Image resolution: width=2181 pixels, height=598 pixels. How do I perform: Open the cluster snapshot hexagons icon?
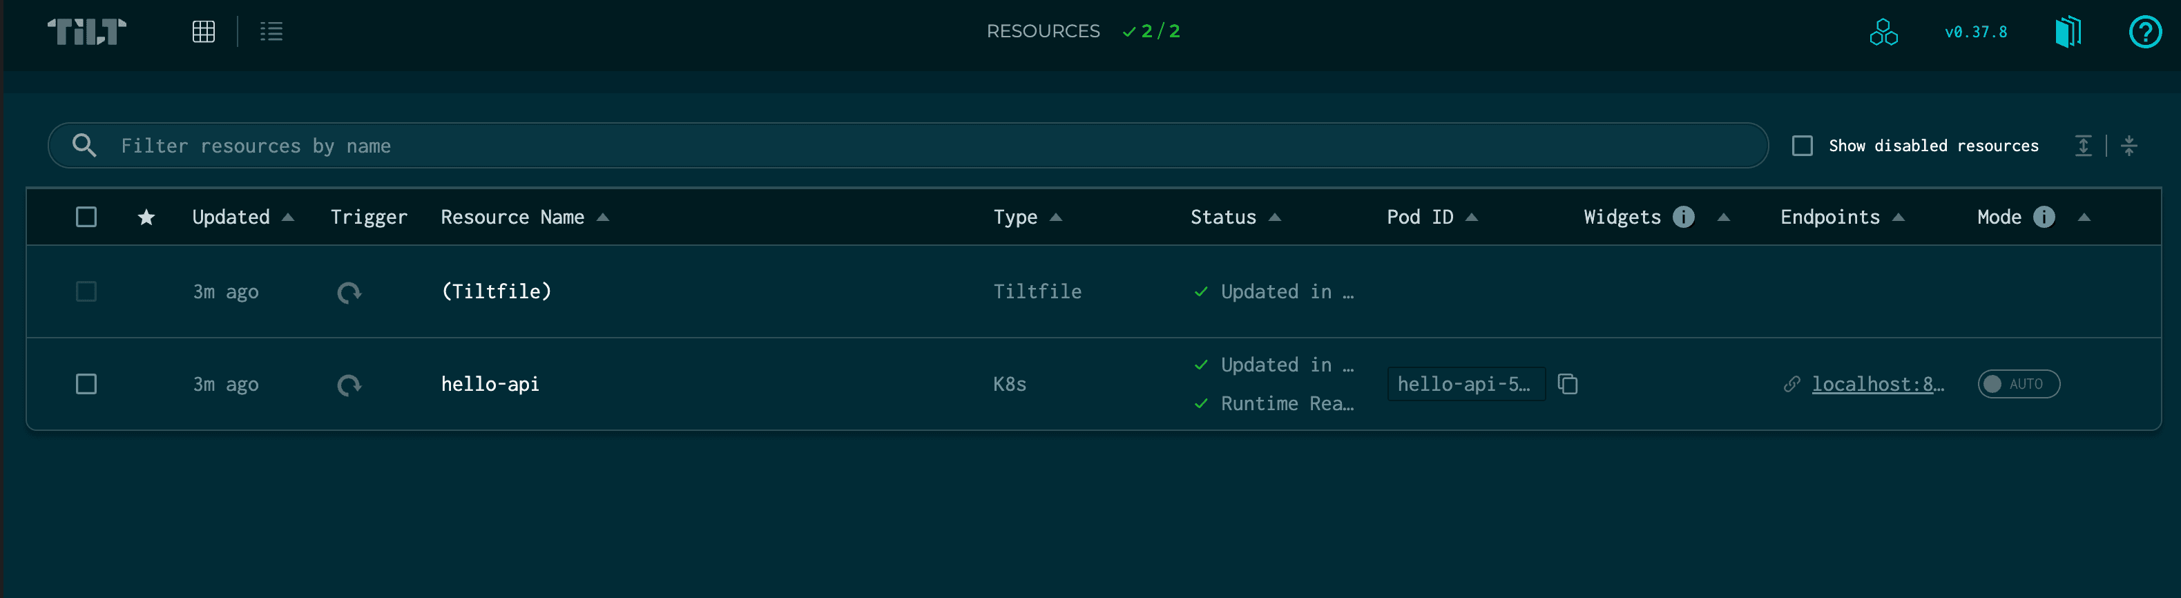point(1883,32)
